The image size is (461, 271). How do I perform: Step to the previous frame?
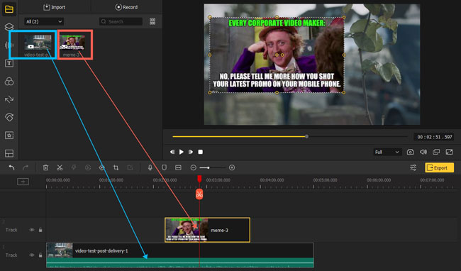pyautogui.click(x=172, y=152)
